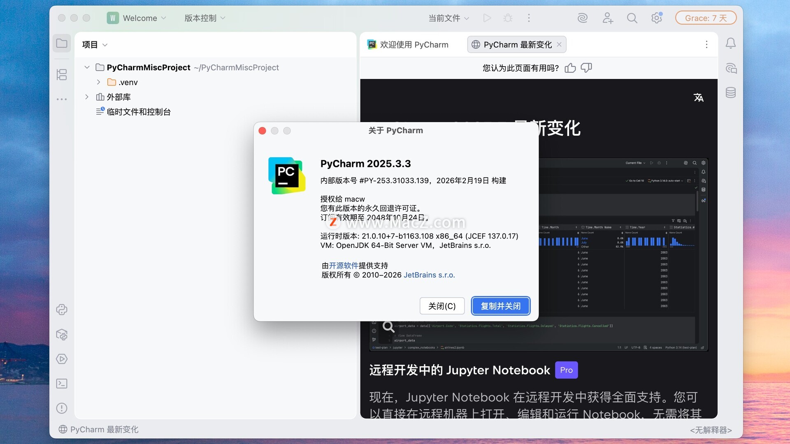Open the Database tool window icon
The image size is (790, 444).
731,92
